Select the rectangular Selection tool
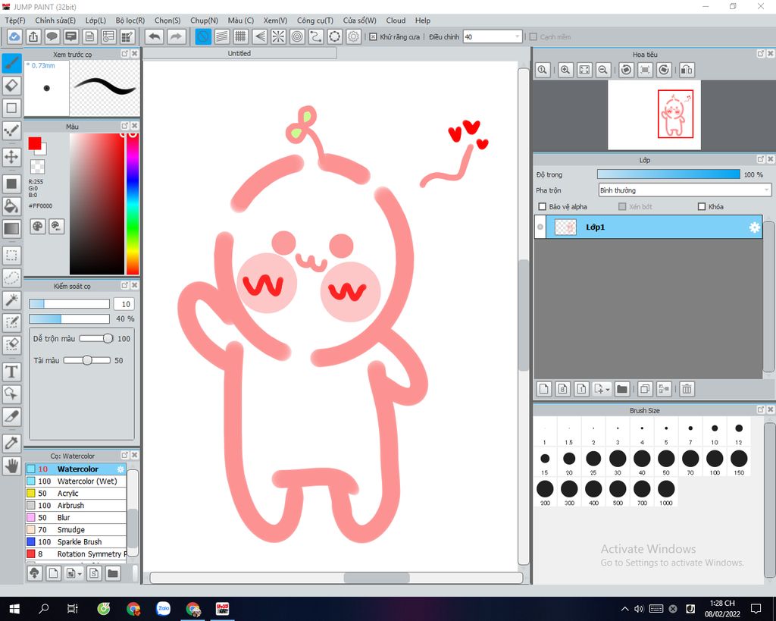The height and width of the screenshot is (621, 776). (x=12, y=256)
